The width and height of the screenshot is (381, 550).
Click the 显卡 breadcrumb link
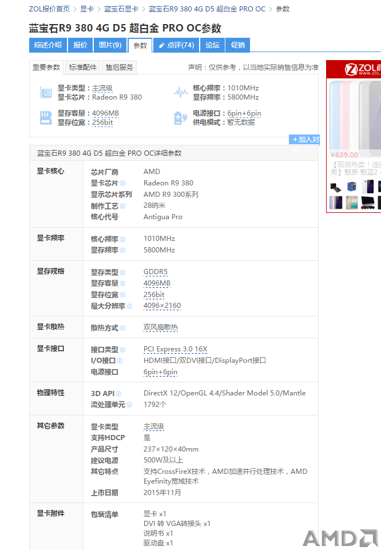(x=87, y=9)
